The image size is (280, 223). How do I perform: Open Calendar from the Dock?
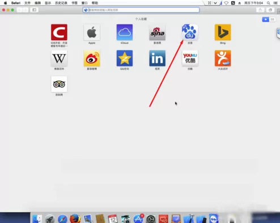tap(113, 219)
